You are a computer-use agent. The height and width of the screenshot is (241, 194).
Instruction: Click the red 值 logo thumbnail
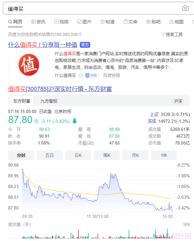click(29, 65)
